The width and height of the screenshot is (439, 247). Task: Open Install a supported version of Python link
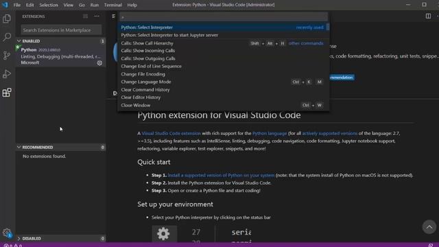point(221,175)
